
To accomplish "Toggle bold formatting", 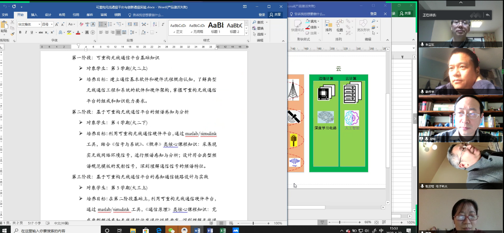I will [x=19, y=32].
